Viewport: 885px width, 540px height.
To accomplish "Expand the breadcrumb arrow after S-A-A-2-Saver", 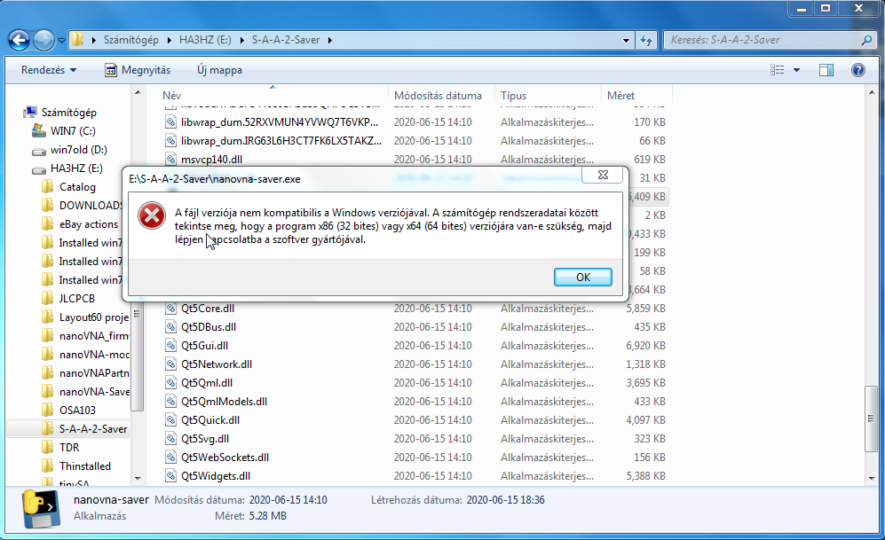I will (x=329, y=40).
